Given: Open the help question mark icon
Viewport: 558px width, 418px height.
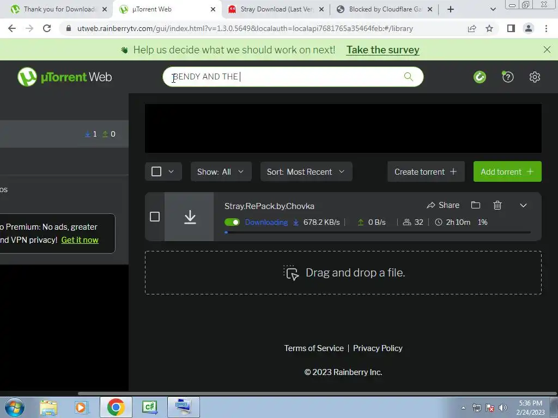Looking at the screenshot, I should click(x=508, y=77).
